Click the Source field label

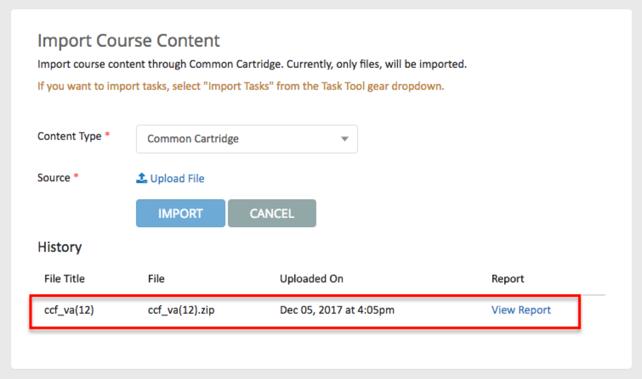click(54, 178)
